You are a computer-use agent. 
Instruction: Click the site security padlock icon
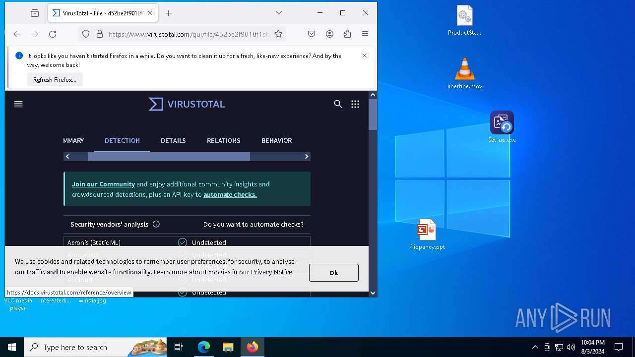click(100, 34)
